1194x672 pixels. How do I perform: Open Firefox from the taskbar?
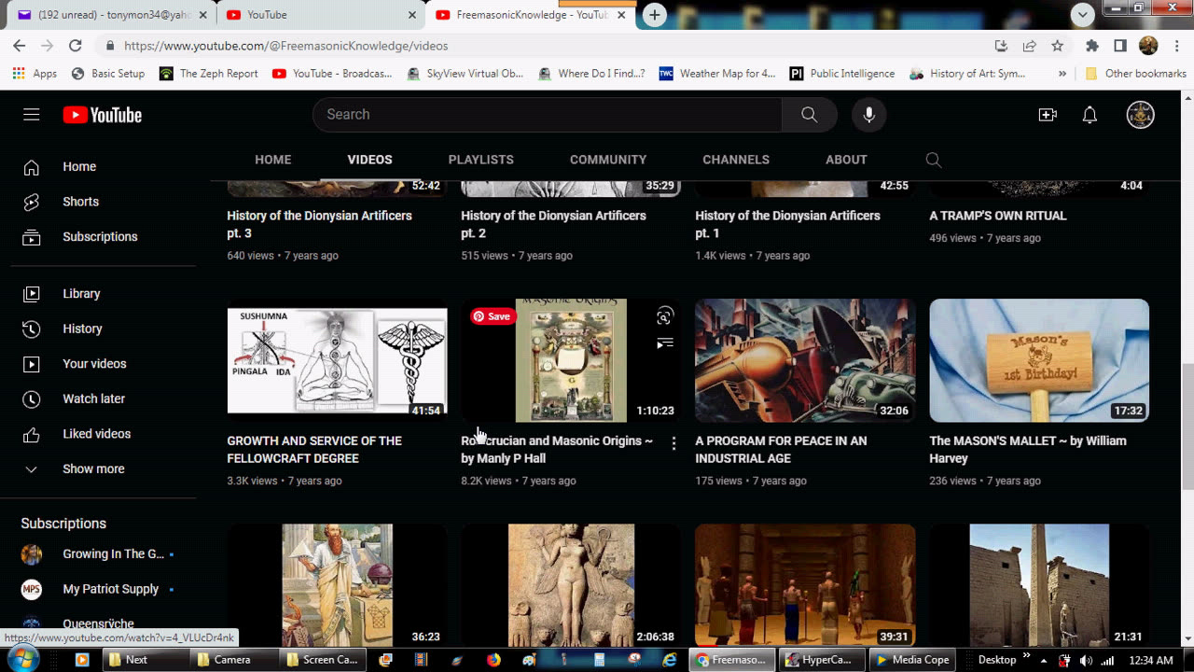pyautogui.click(x=493, y=659)
